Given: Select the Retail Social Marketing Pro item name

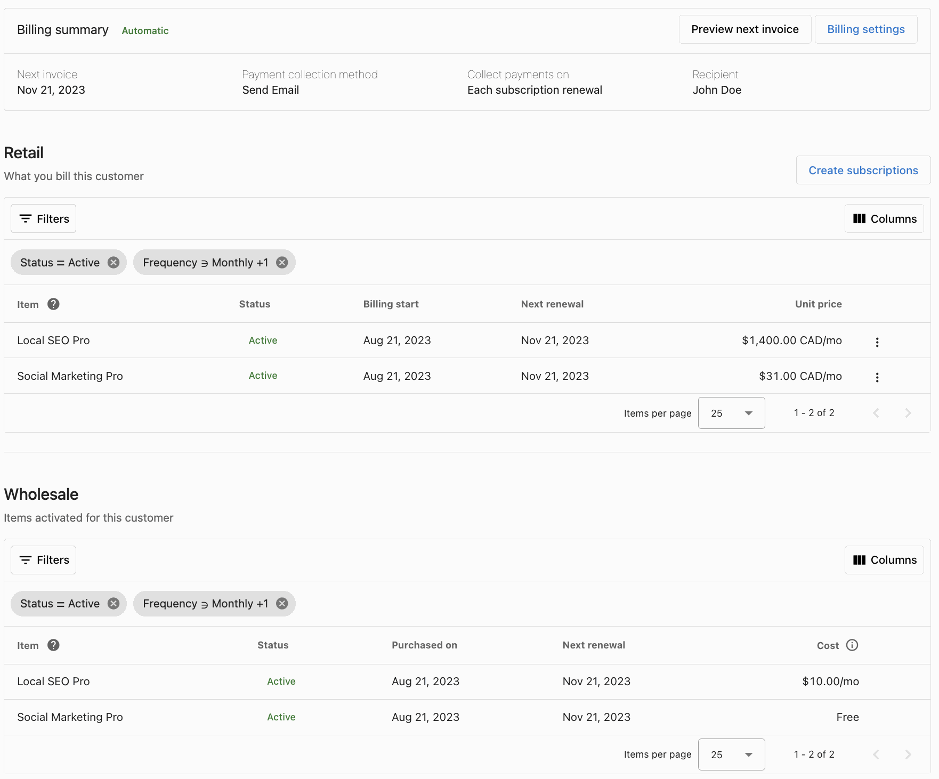Looking at the screenshot, I should point(70,376).
